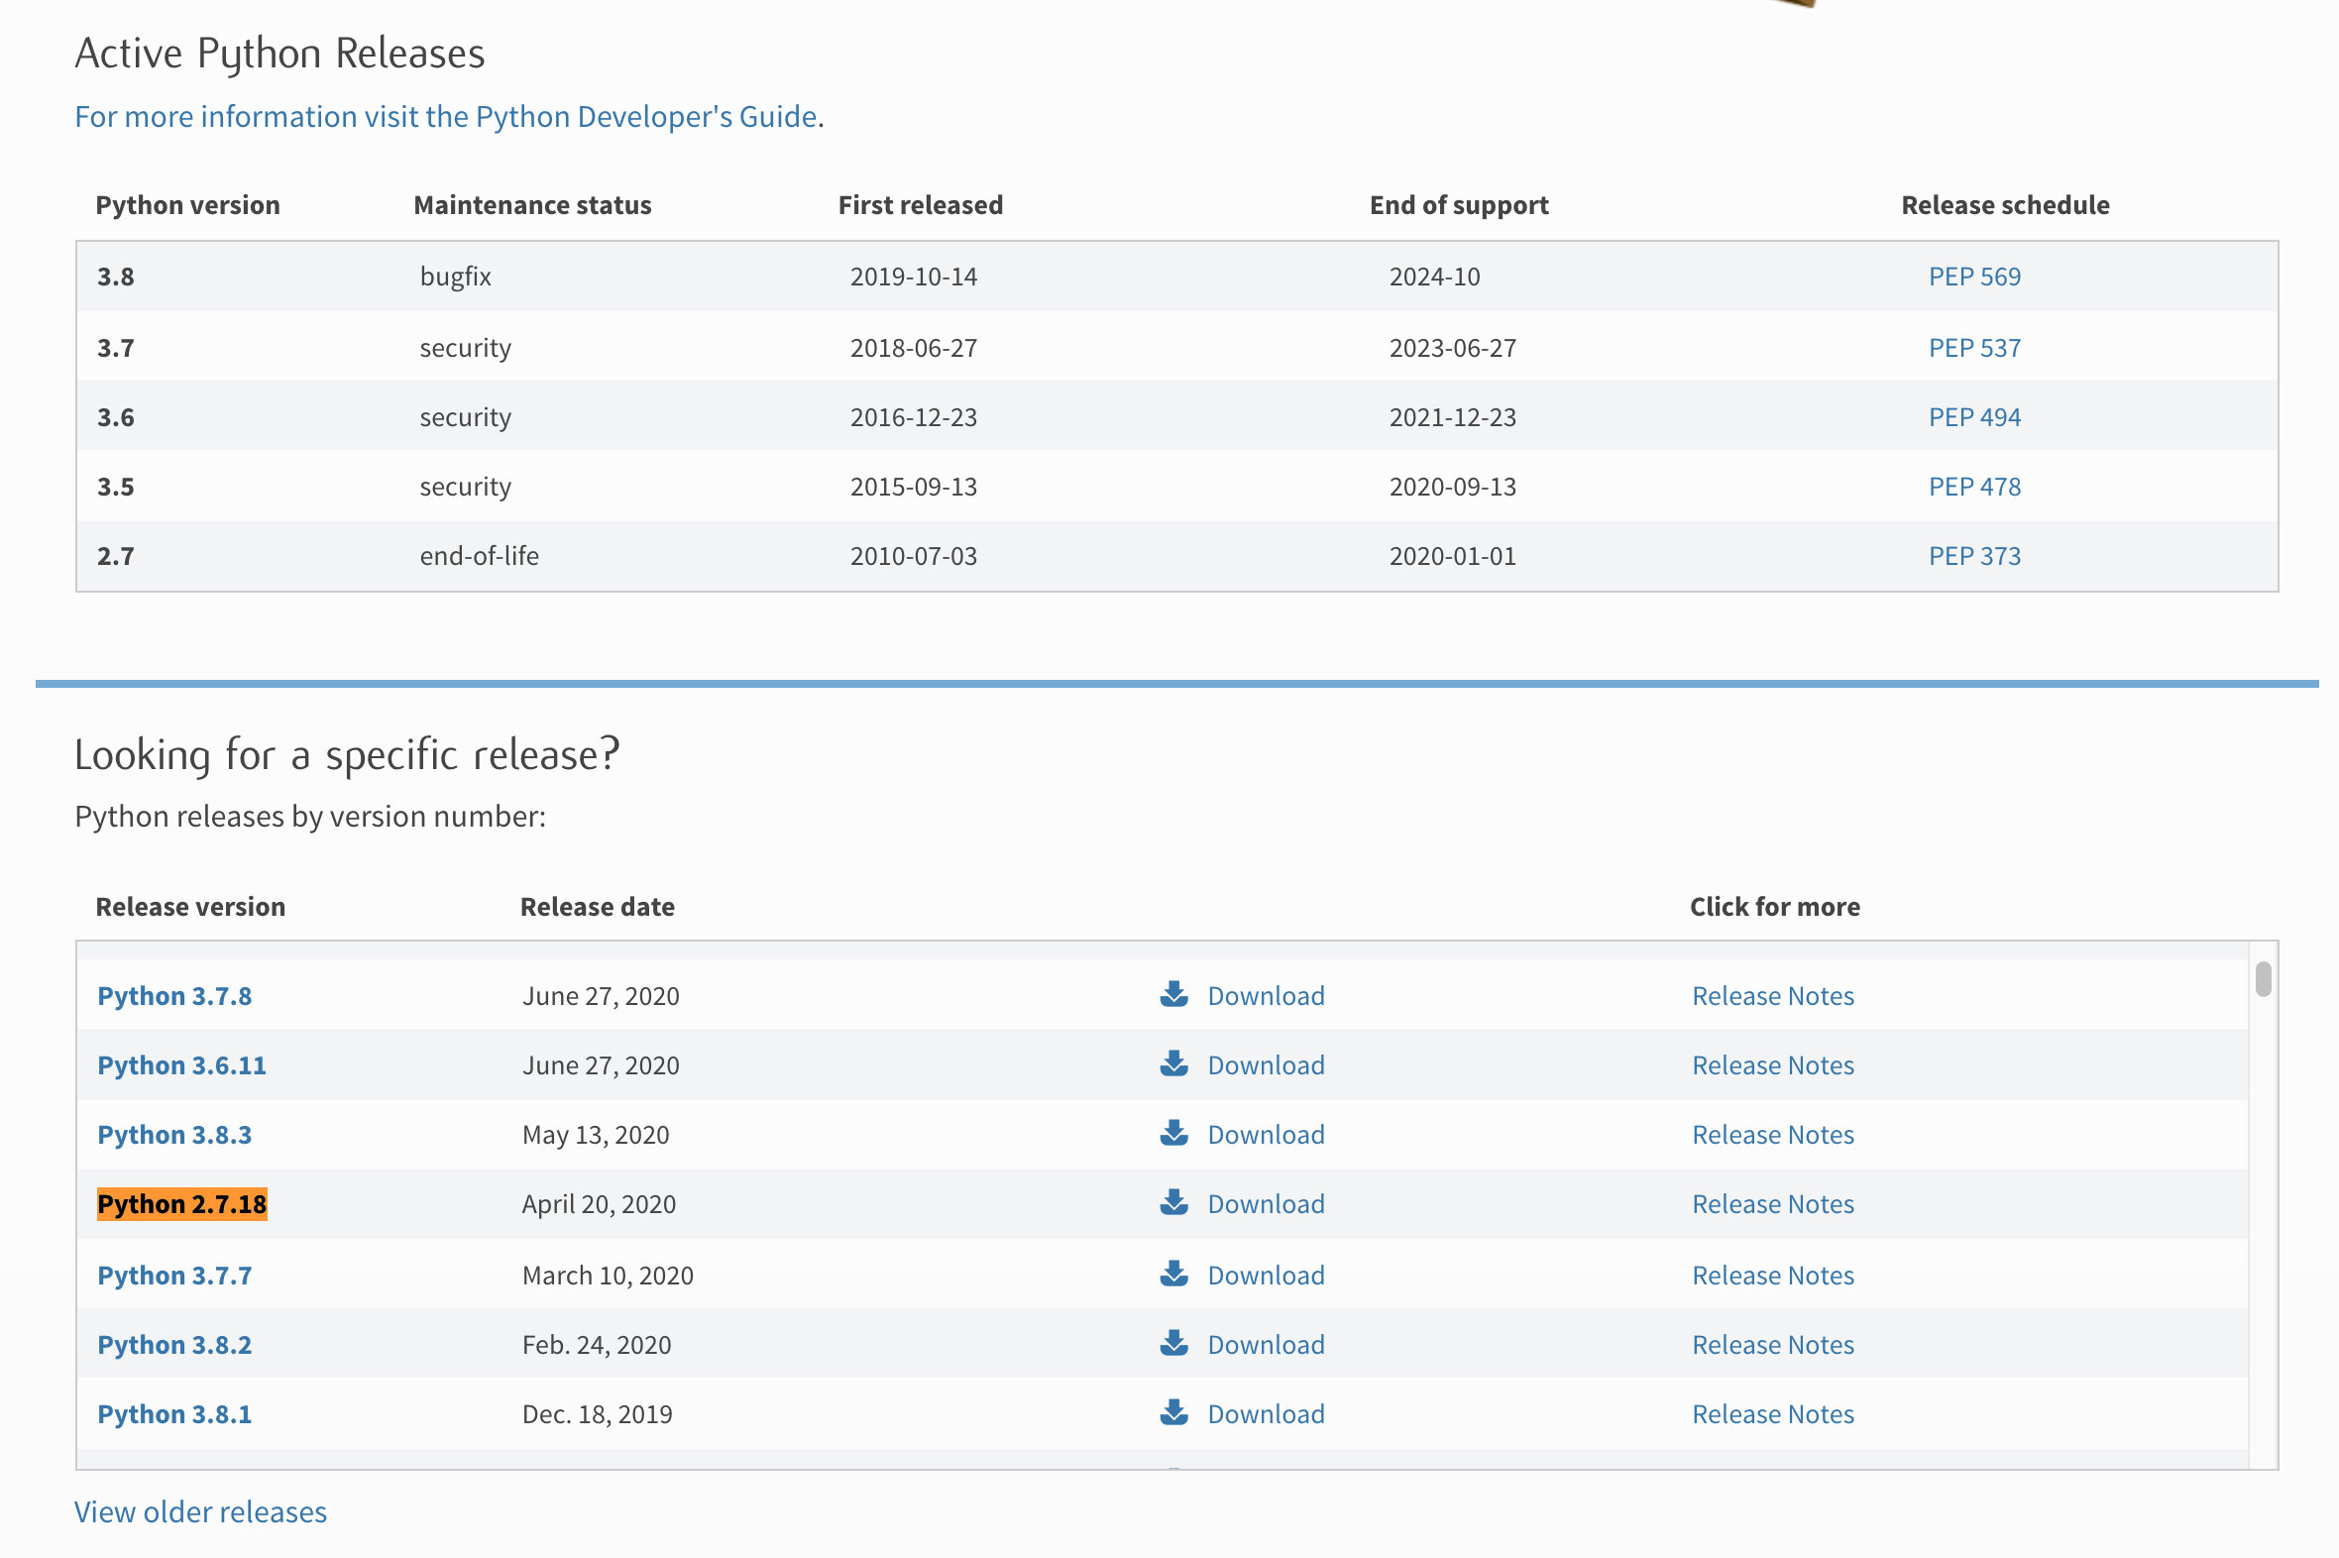Open PEP 373 release schedule
Screen dimensions: 2339x1558
1973,556
